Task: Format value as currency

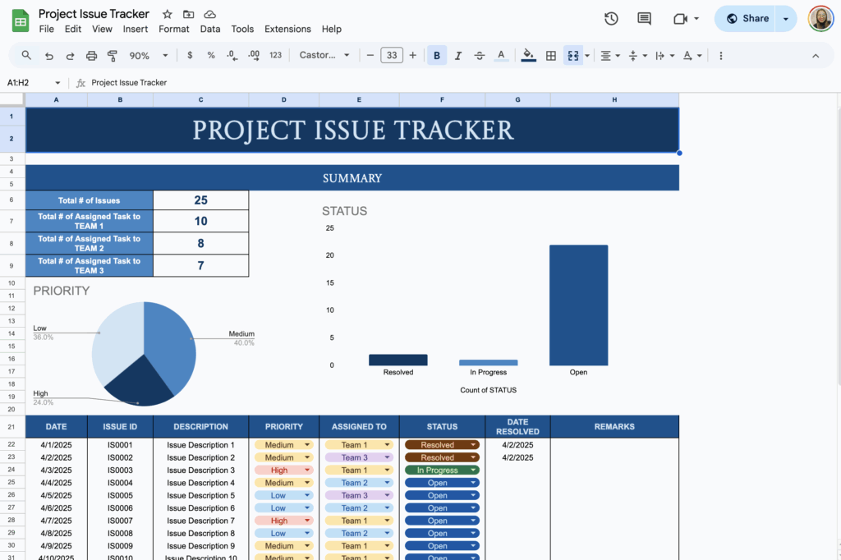Action: tap(189, 55)
